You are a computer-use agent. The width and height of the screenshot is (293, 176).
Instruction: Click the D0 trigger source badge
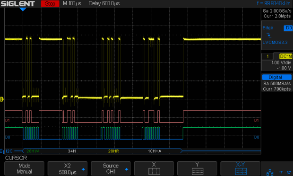click(288, 28)
